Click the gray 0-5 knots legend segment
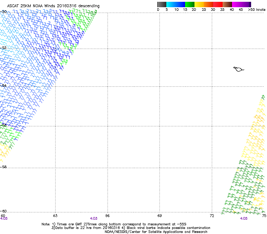Screen dimensions: 267x234 click(162, 4)
